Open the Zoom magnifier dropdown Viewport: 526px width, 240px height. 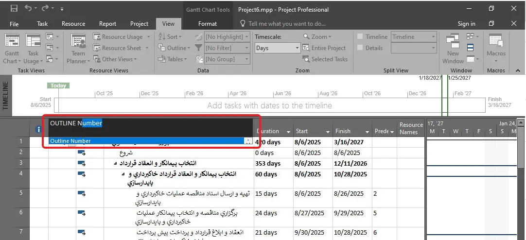pyautogui.click(x=317, y=37)
